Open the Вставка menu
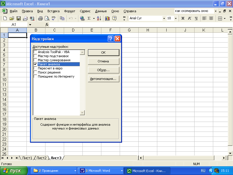 coord(54,11)
